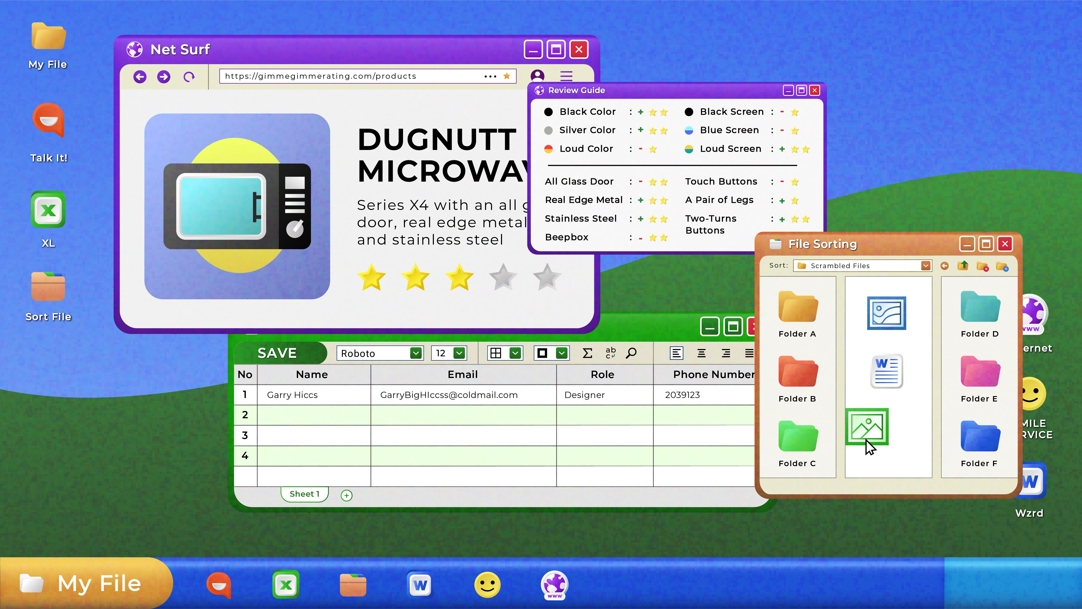Click the search magnifier in spreadsheet toolbar

pyautogui.click(x=631, y=353)
